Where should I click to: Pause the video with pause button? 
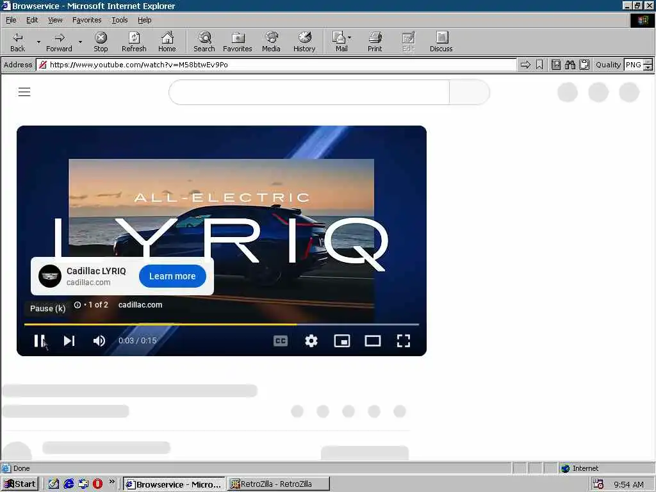click(39, 341)
